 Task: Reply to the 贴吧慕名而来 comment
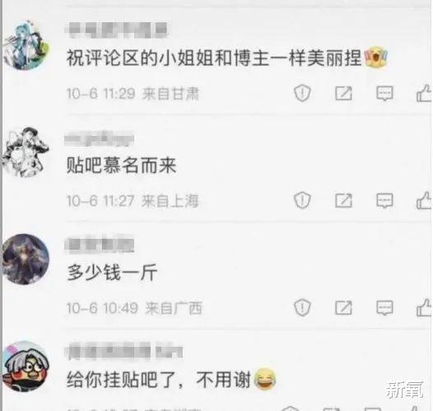[x=384, y=200]
